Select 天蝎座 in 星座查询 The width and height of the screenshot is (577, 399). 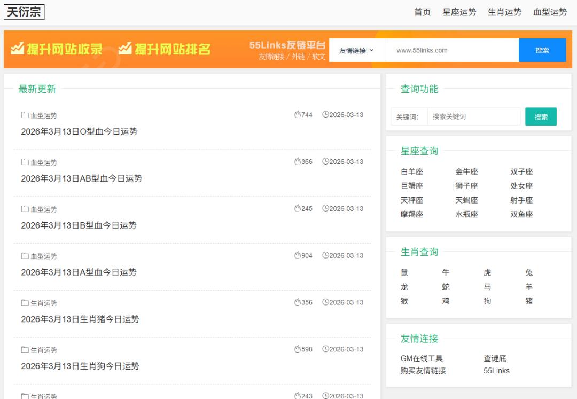pyautogui.click(x=466, y=200)
